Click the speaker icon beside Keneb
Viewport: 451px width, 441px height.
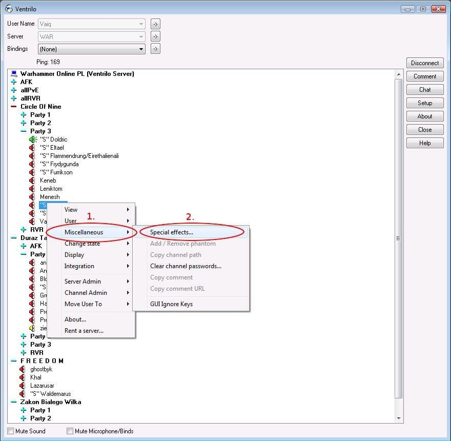coord(32,181)
